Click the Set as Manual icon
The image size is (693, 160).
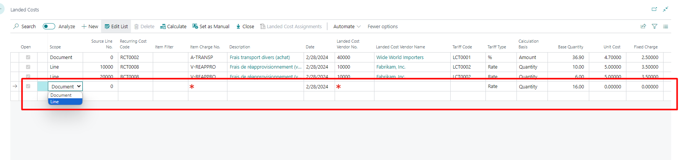[x=195, y=26]
